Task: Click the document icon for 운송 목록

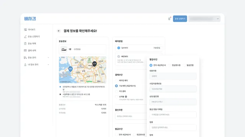Action: [25, 43]
